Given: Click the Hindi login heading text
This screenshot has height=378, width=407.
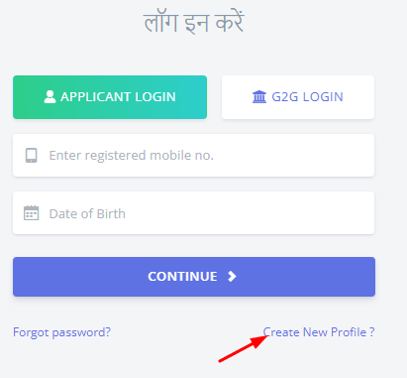Looking at the screenshot, I should click(194, 22).
